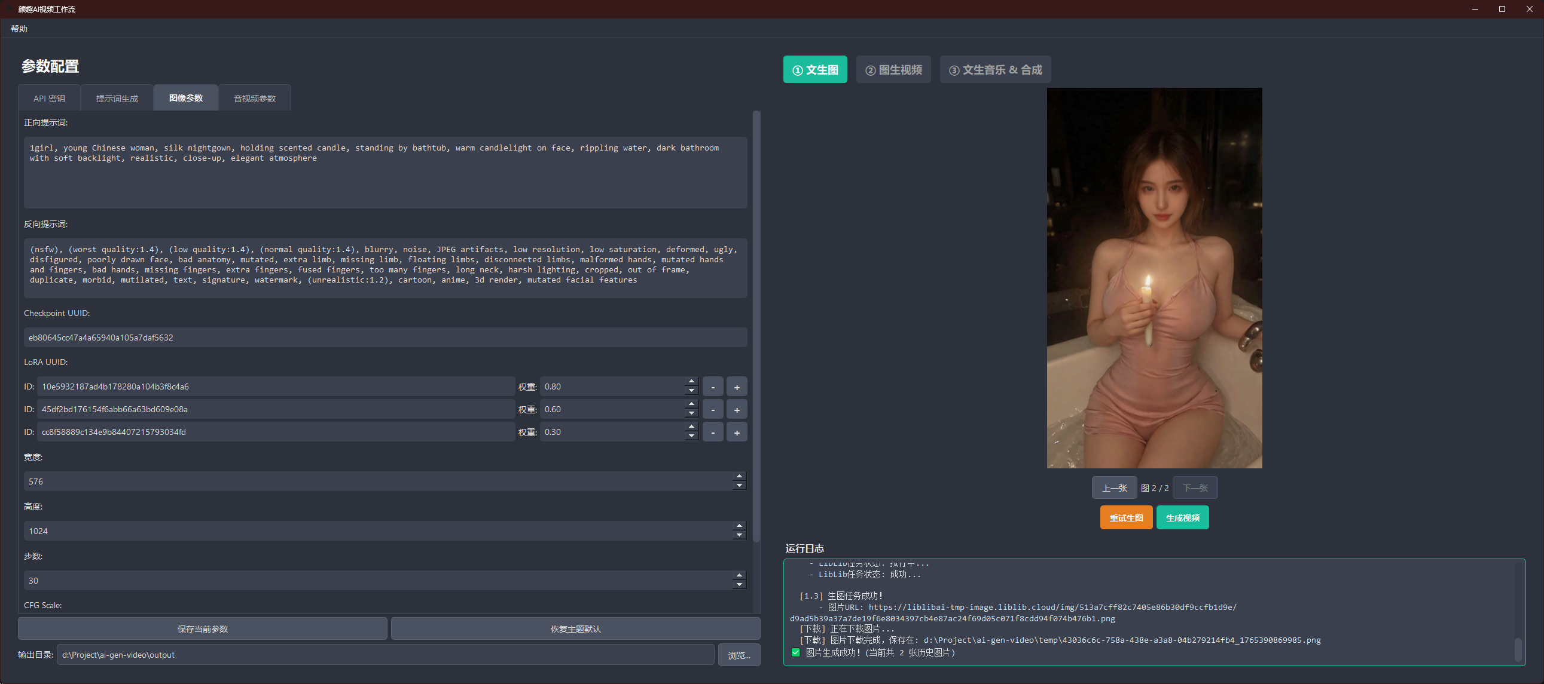This screenshot has width=1544, height=684.
Task: Click the green check 图片生成成功 log line
Action: coord(873,653)
